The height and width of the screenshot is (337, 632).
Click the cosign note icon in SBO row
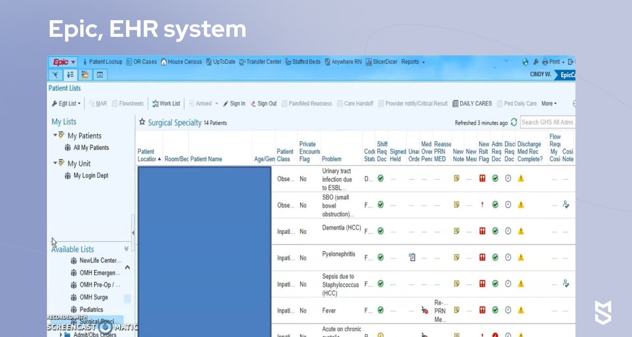[x=566, y=204]
